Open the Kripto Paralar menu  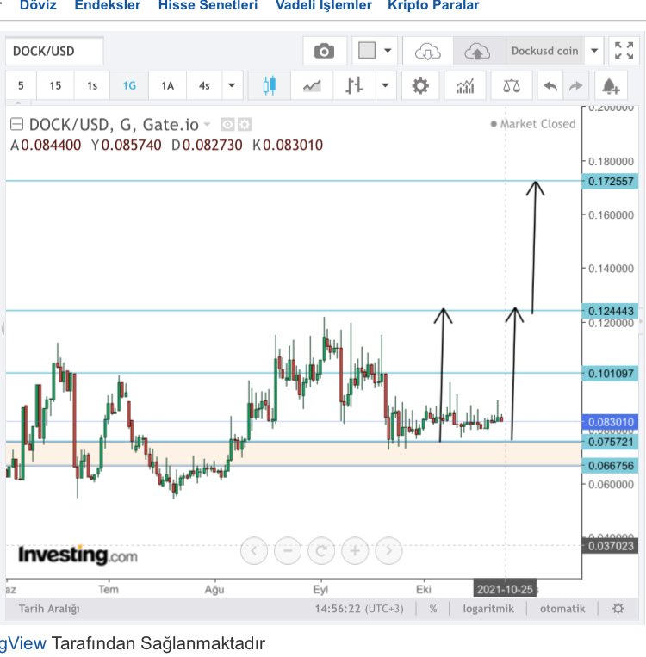click(433, 5)
